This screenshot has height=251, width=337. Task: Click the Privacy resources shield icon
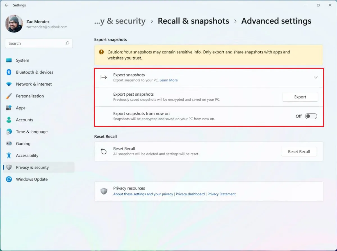104,191
